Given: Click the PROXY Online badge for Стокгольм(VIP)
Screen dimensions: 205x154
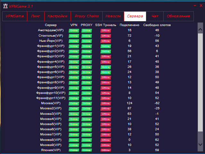Looking at the screenshot, I should click(86, 36).
